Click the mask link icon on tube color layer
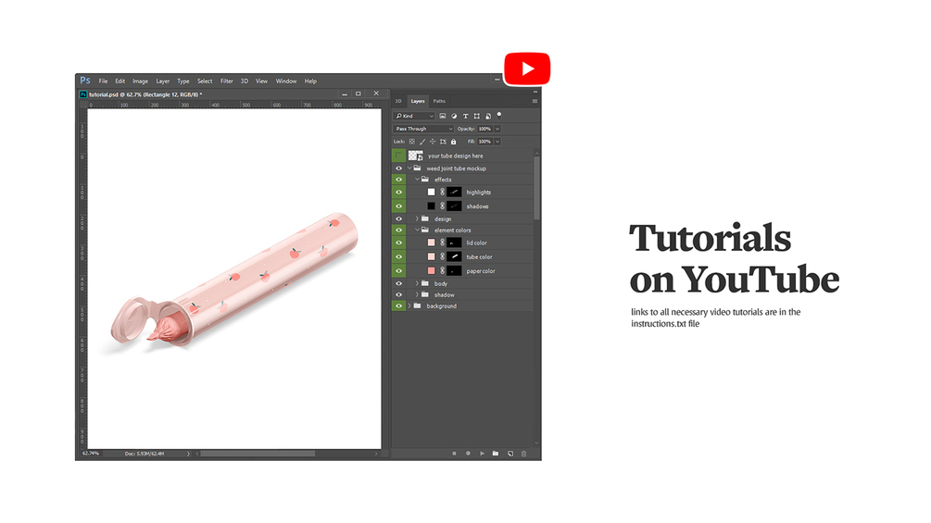This screenshot has width=931, height=523. (x=443, y=256)
